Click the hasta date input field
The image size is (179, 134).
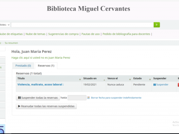tap(77, 98)
